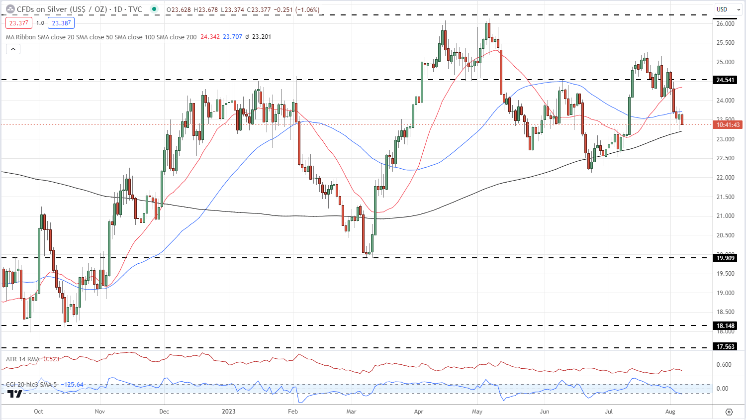The height and width of the screenshot is (420, 746).
Task: Click the black SMA value 23.201
Action: [261, 37]
